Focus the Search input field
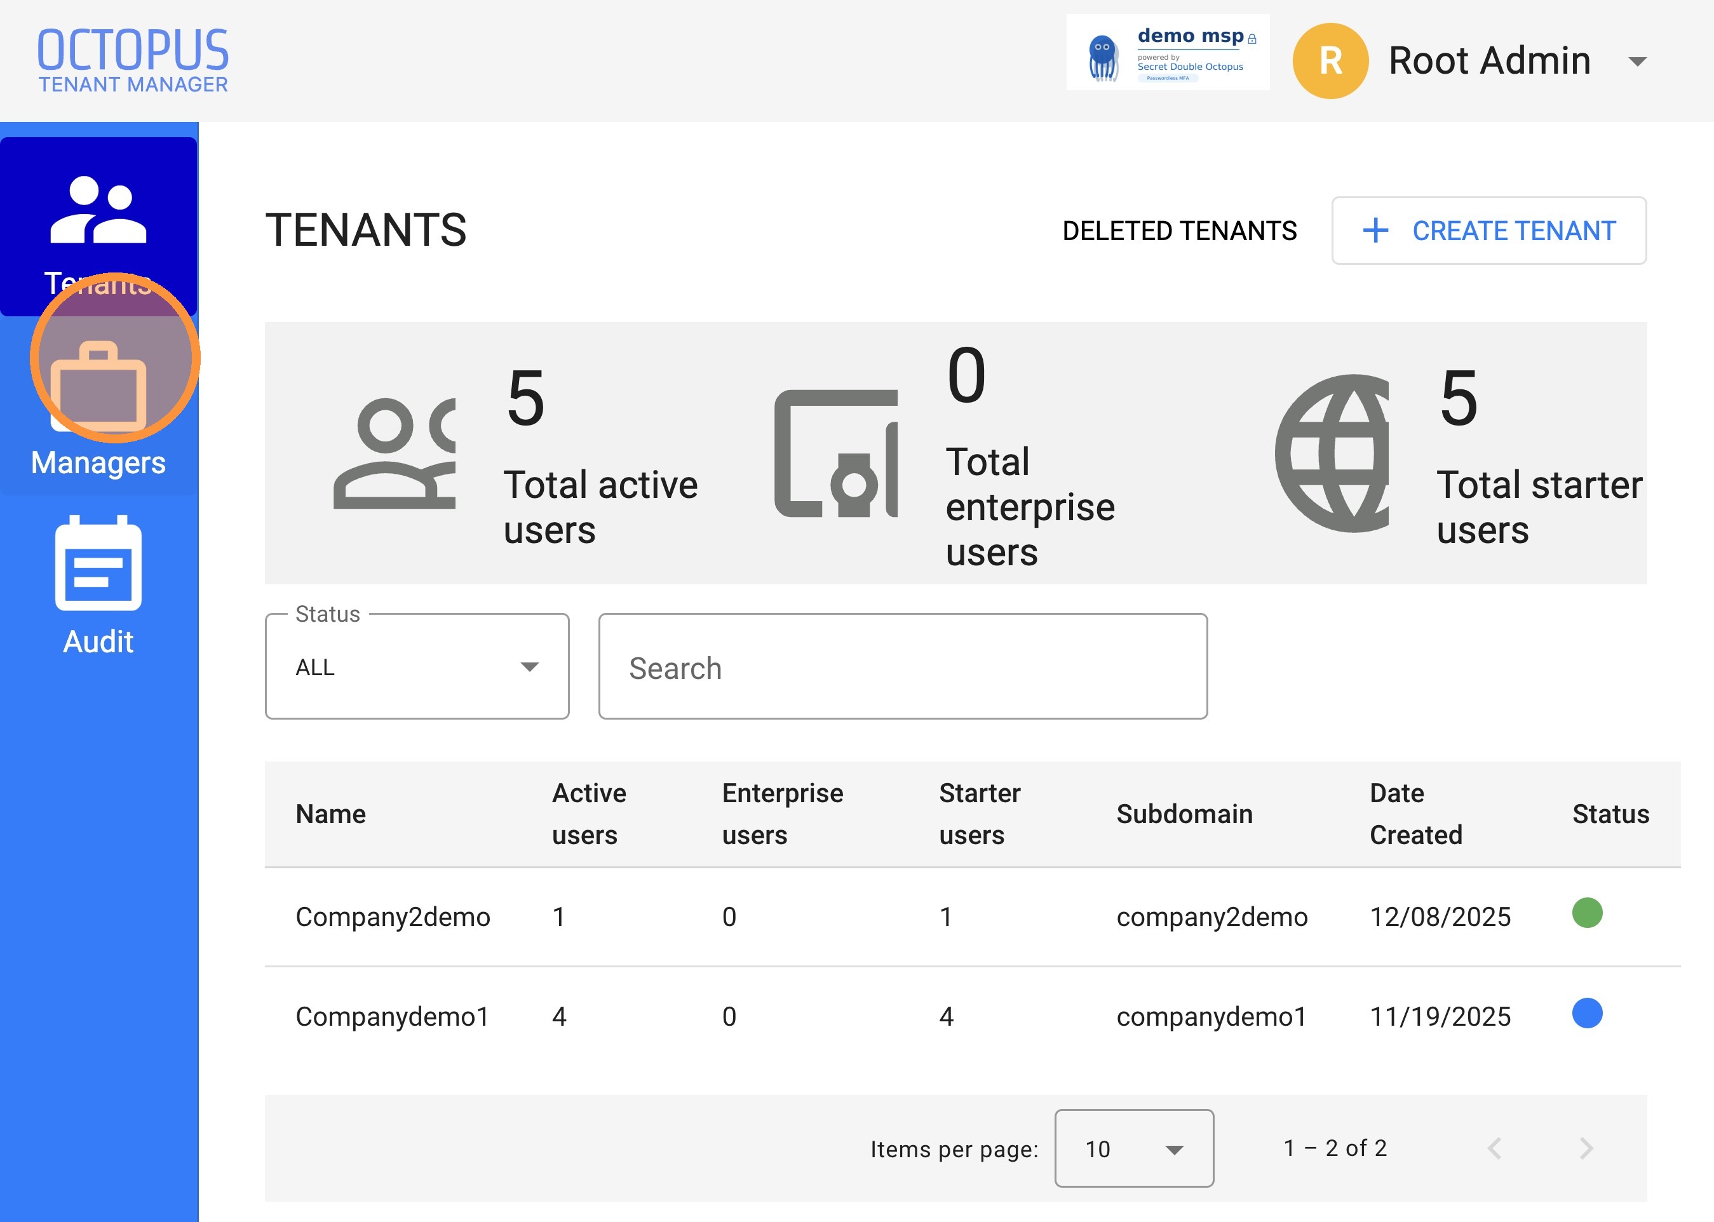1714x1222 pixels. coord(903,667)
